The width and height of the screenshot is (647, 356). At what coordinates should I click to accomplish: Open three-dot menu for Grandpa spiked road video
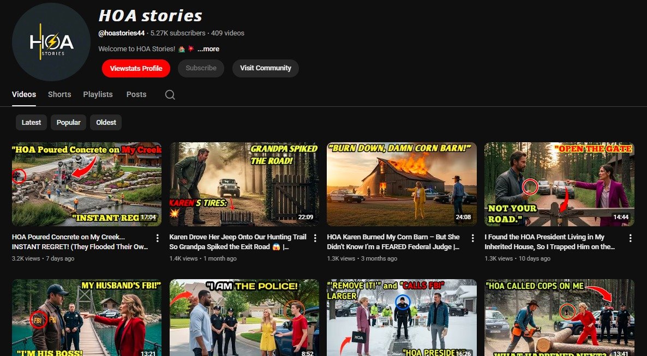click(315, 238)
